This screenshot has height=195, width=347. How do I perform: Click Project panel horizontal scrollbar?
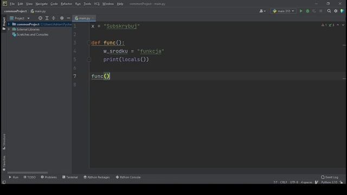[28, 172]
